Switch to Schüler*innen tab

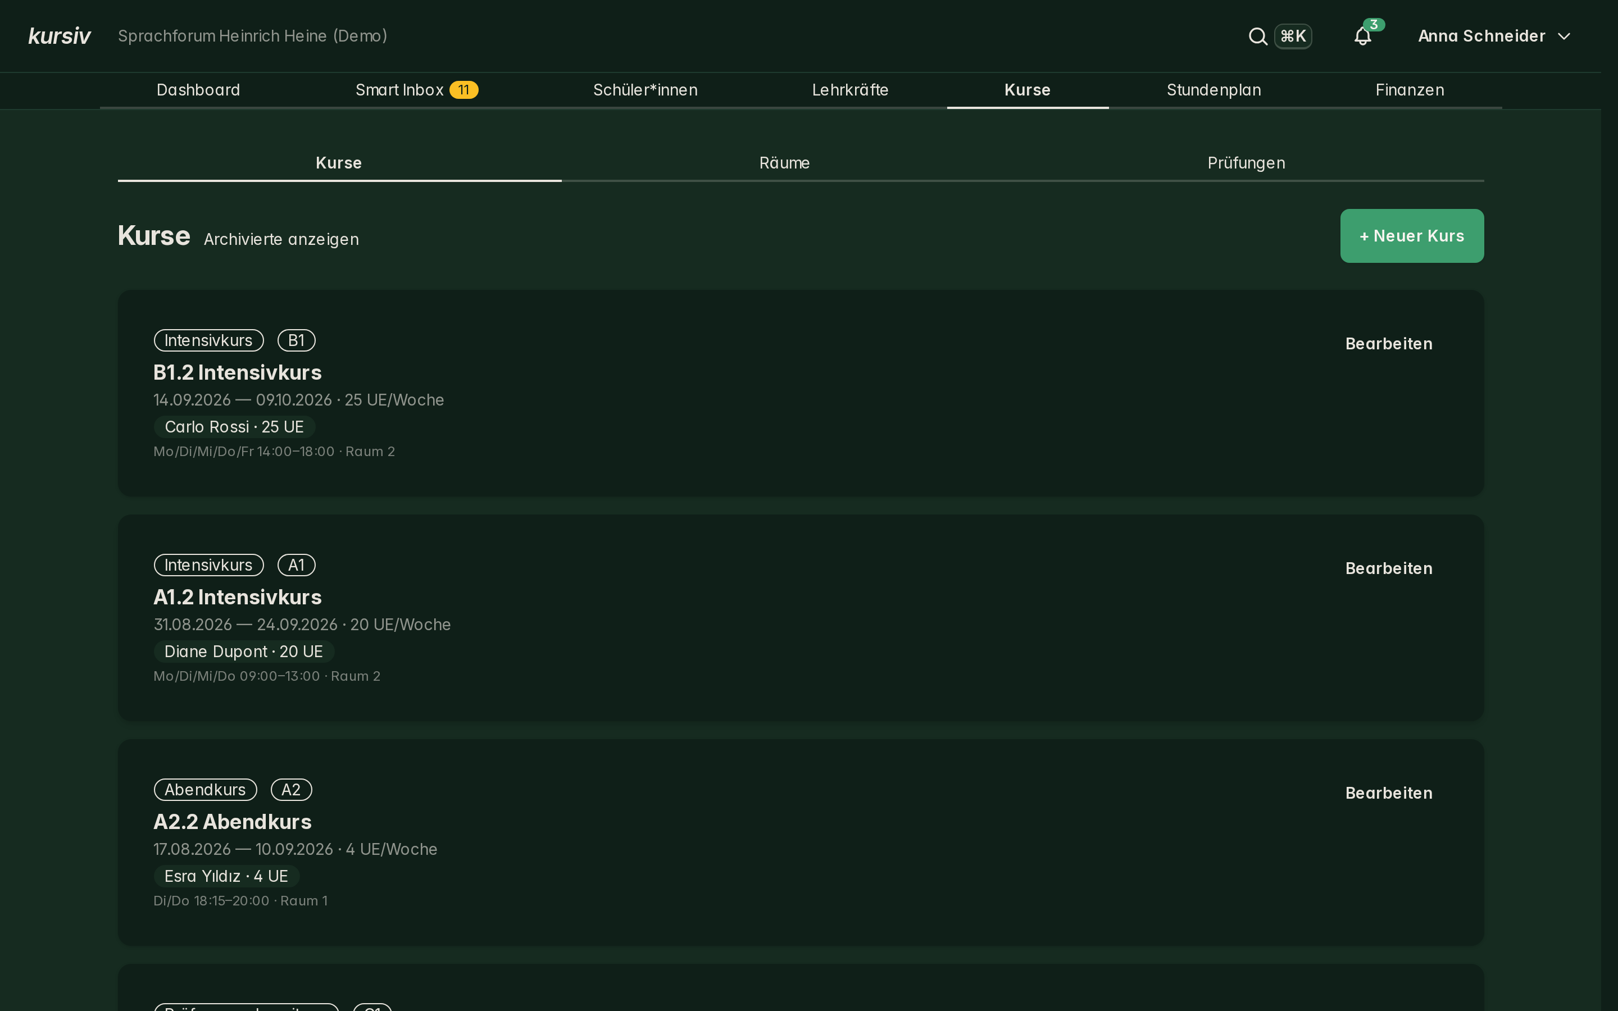[x=645, y=90]
